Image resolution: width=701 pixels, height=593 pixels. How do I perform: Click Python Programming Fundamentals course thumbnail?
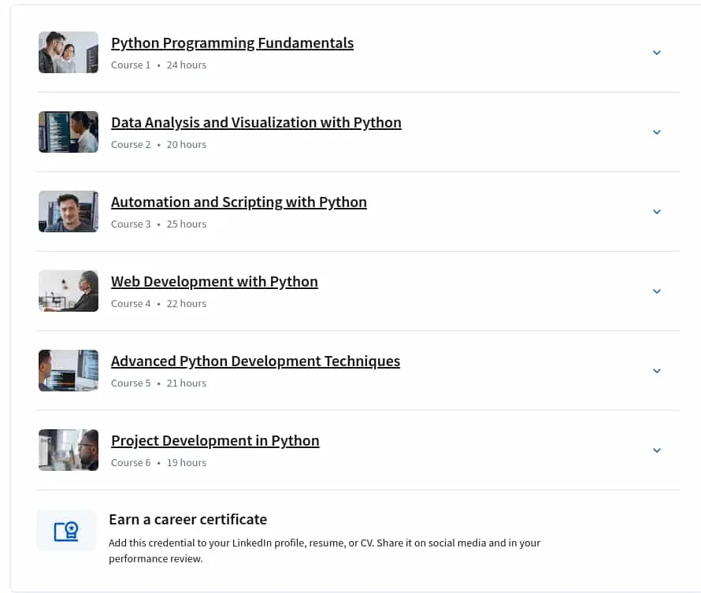point(69,52)
